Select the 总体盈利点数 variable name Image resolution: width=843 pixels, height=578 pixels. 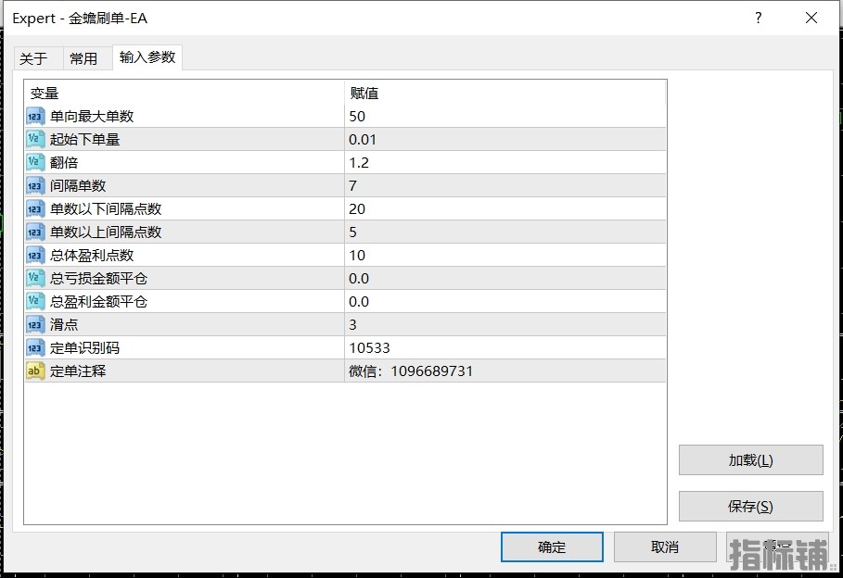pyautogui.click(x=92, y=255)
